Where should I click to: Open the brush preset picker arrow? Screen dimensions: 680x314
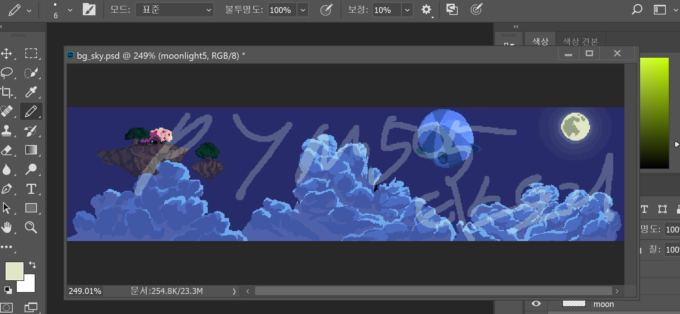pos(70,10)
